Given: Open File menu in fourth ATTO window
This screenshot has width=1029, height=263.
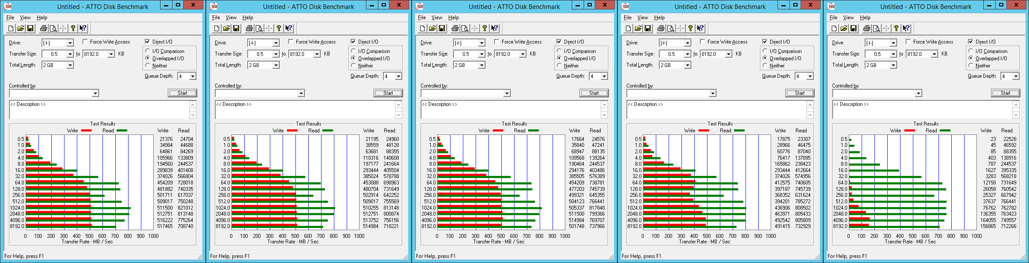Looking at the screenshot, I should coord(628,18).
